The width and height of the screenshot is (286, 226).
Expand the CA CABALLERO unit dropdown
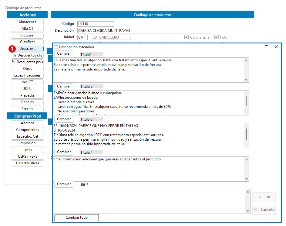(x=127, y=37)
